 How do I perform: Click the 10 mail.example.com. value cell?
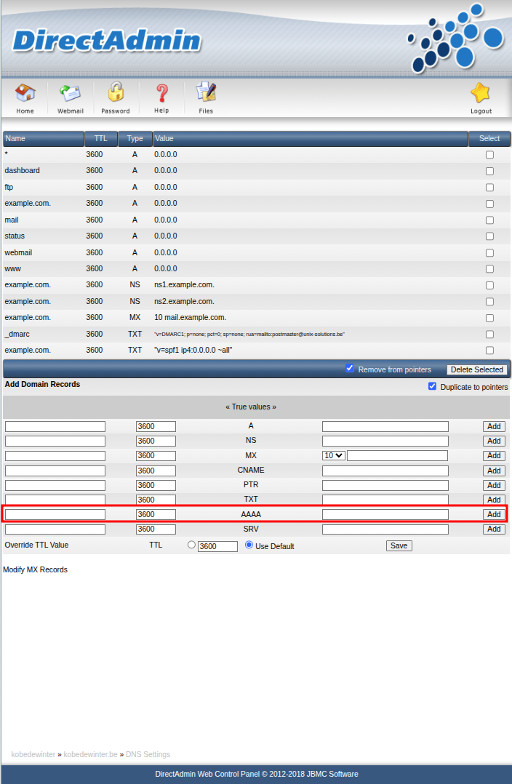(190, 318)
